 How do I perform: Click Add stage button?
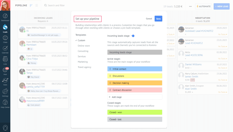(x=135, y=97)
